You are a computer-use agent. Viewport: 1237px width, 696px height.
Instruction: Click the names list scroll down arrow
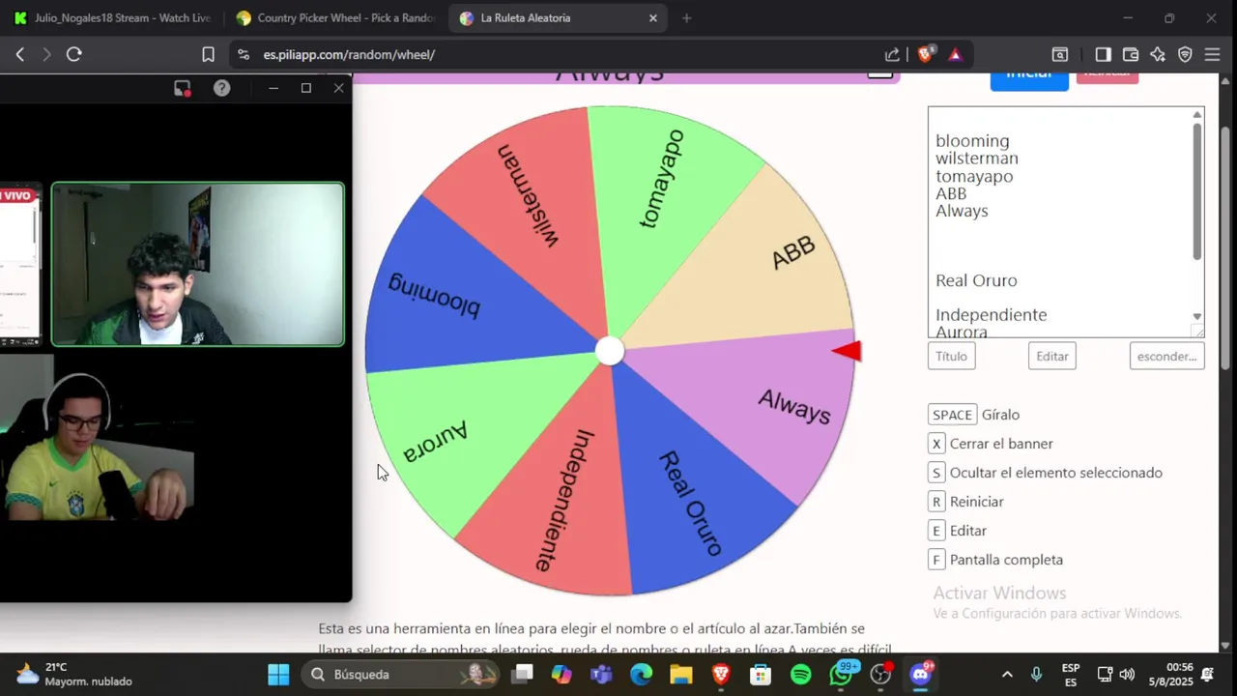pyautogui.click(x=1197, y=317)
